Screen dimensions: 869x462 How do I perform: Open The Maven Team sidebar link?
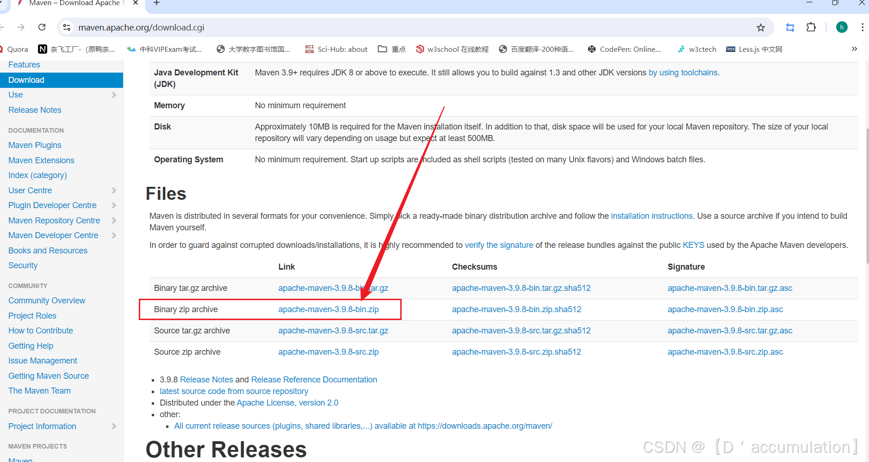39,391
